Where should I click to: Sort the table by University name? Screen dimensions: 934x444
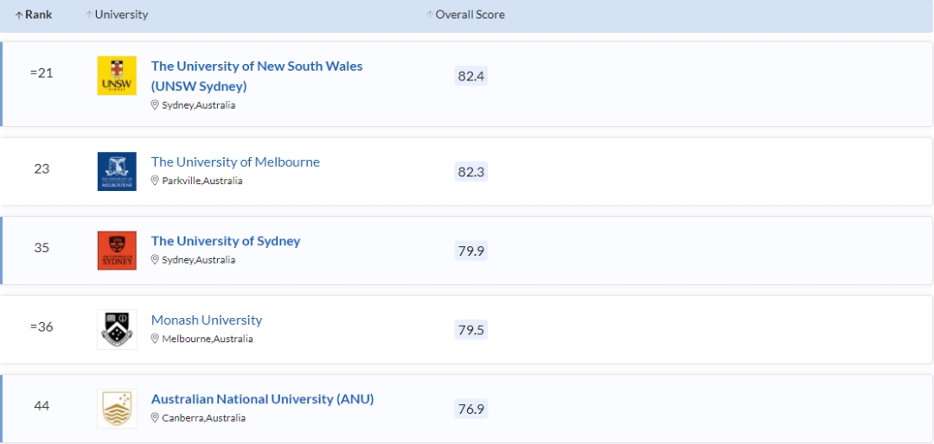pyautogui.click(x=121, y=15)
